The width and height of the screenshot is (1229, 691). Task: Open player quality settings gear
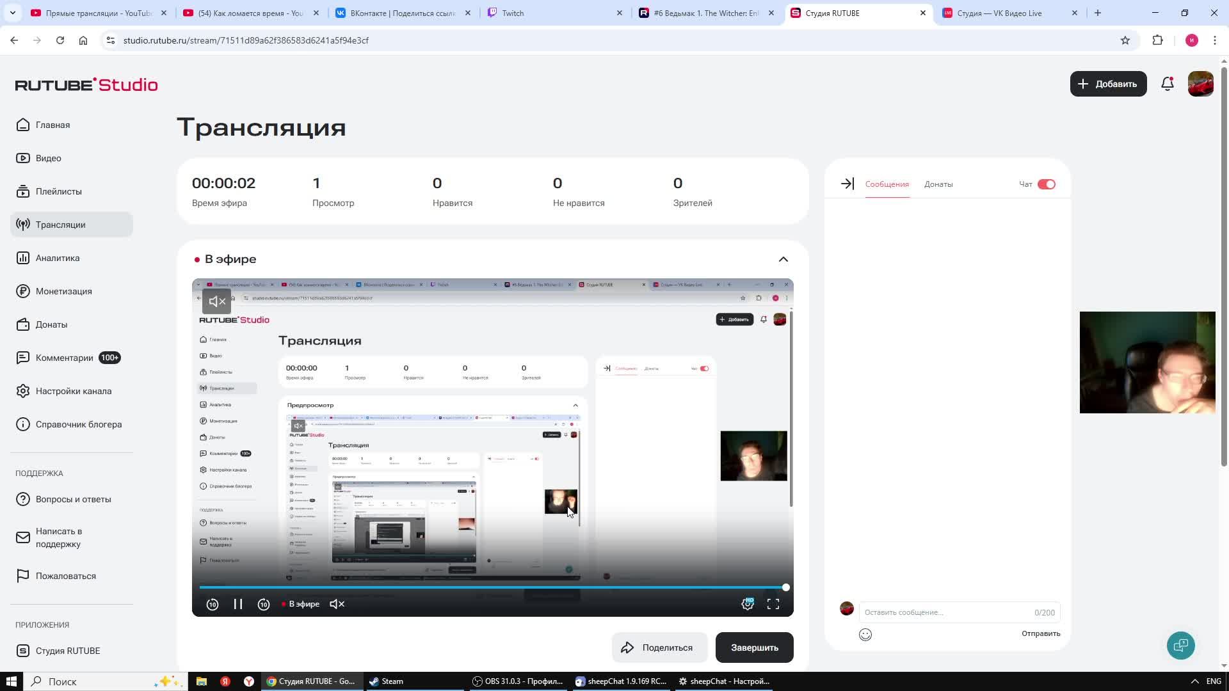coord(747,604)
